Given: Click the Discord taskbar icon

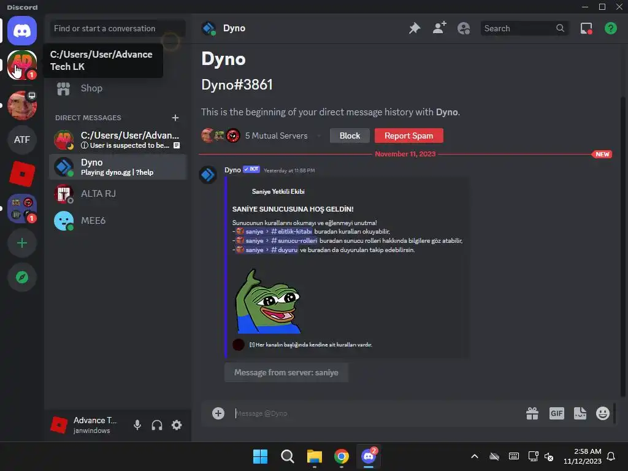Looking at the screenshot, I should tap(369, 456).
